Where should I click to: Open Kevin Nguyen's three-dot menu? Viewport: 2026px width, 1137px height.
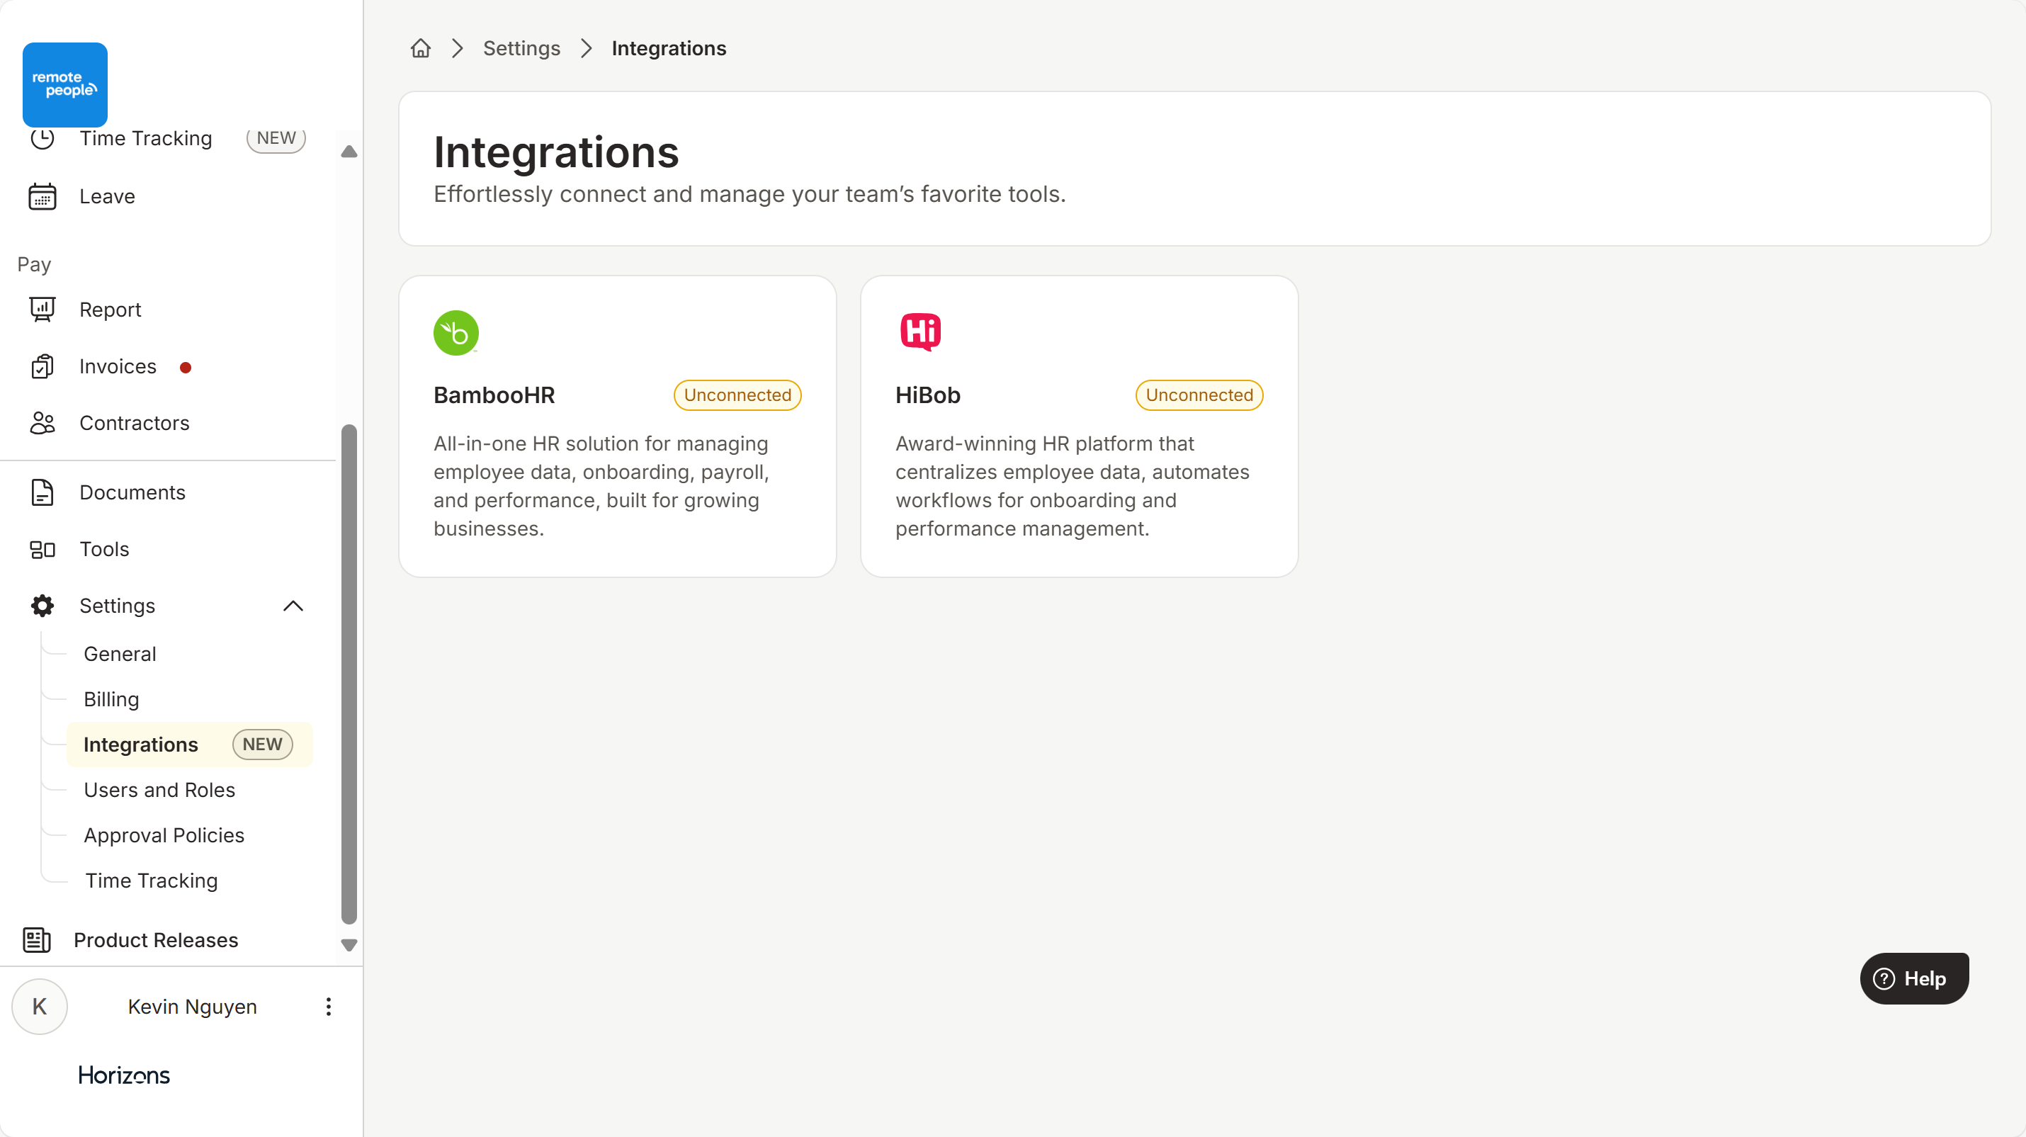point(328,1007)
